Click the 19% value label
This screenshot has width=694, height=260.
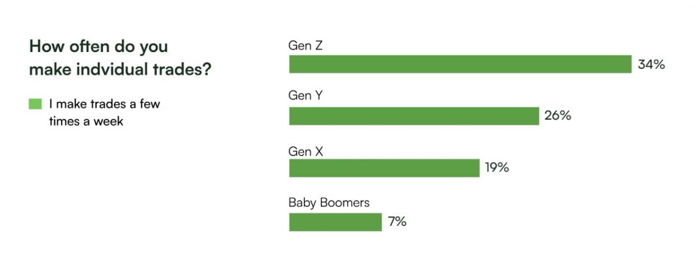pyautogui.click(x=497, y=168)
